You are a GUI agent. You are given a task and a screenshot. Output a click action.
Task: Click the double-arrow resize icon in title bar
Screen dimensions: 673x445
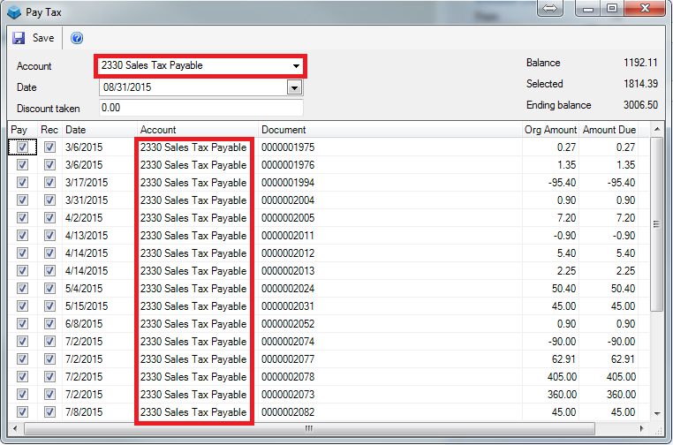[x=549, y=9]
